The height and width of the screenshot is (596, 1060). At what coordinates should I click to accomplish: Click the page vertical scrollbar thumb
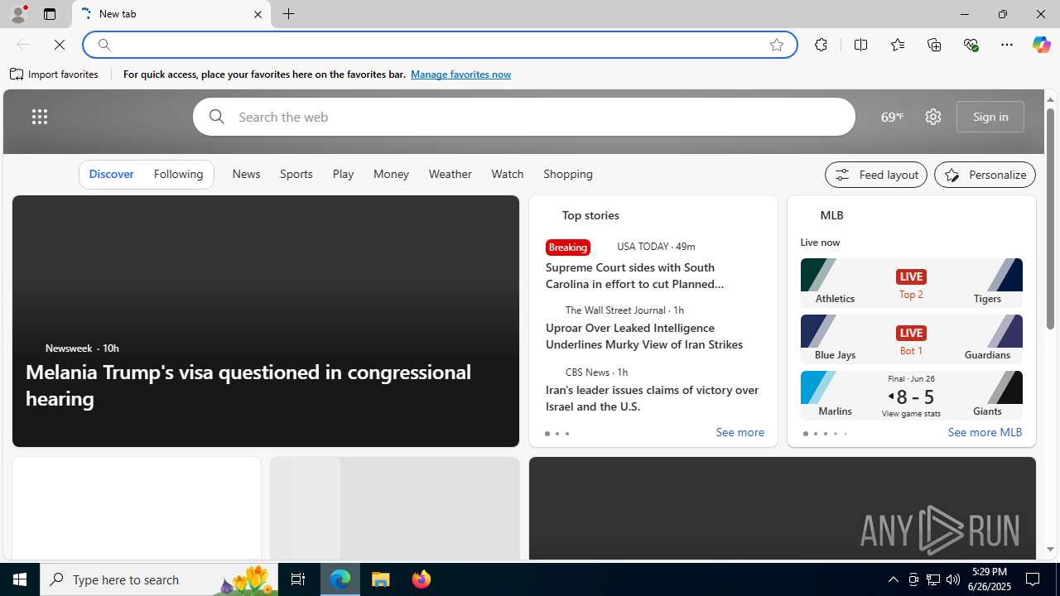[x=1050, y=218]
